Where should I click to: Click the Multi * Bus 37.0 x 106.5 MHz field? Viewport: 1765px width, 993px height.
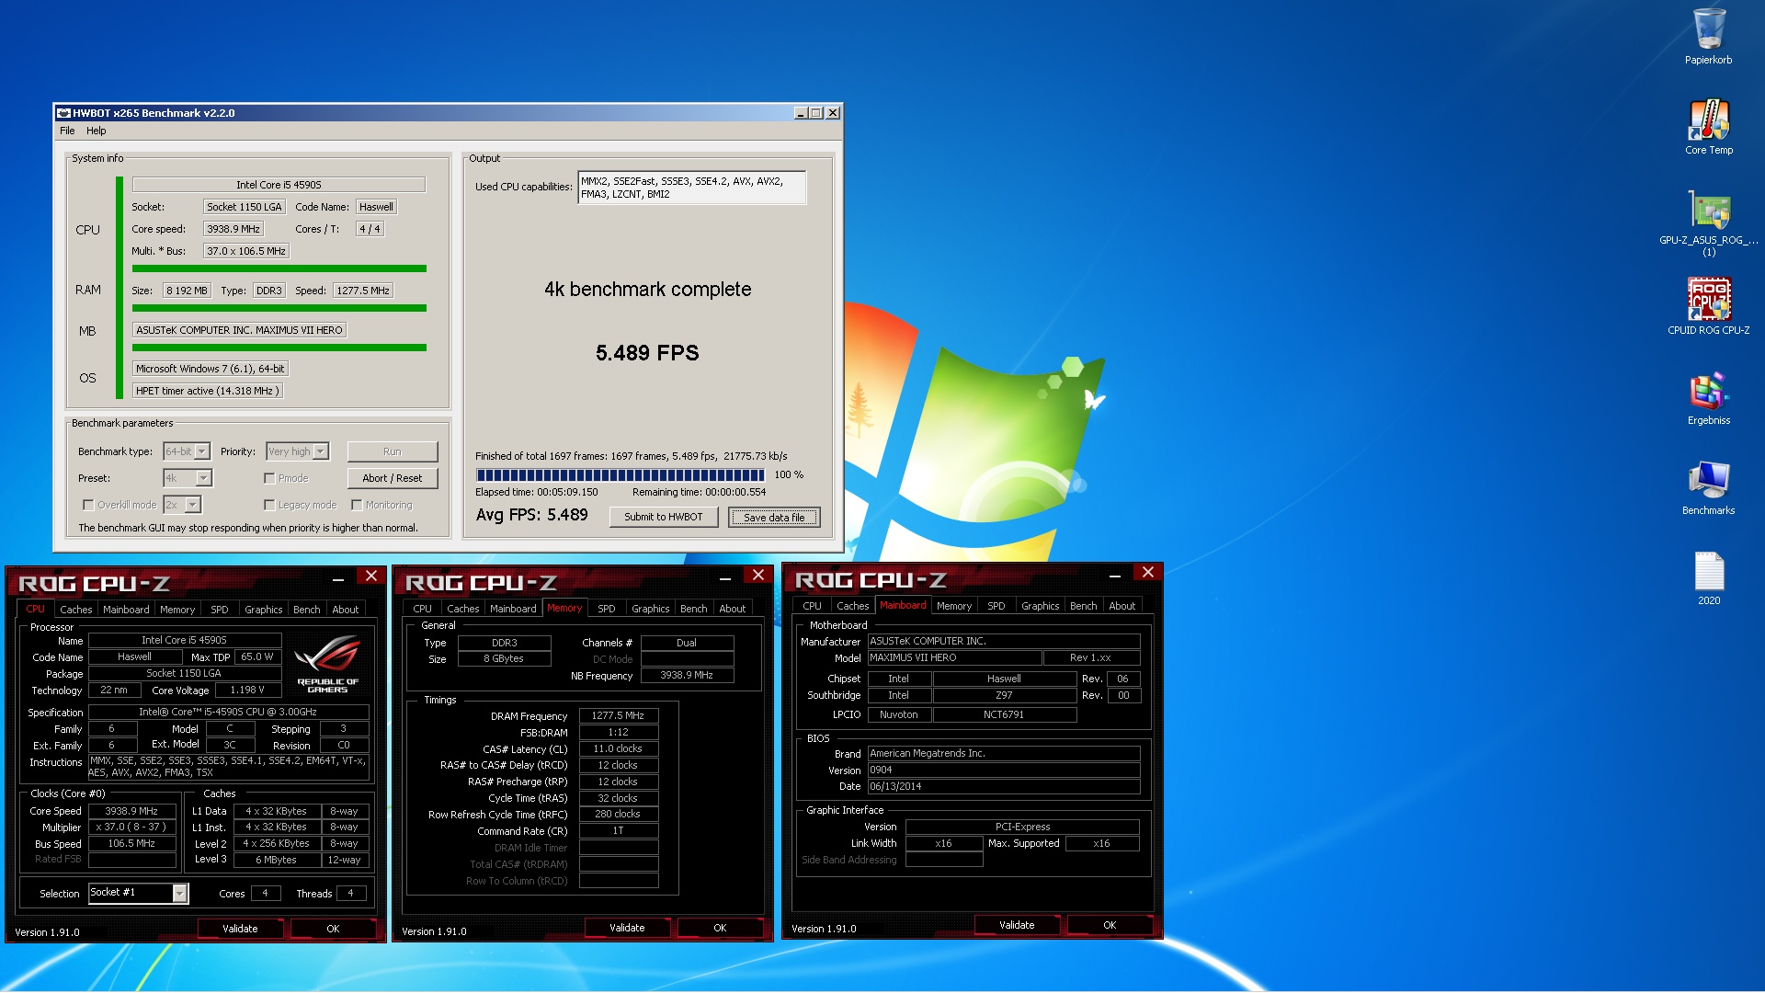pyautogui.click(x=246, y=251)
